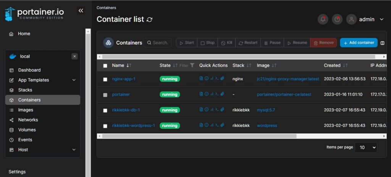Click the Docker whale icon beside local
391x177 pixels.
13,56
